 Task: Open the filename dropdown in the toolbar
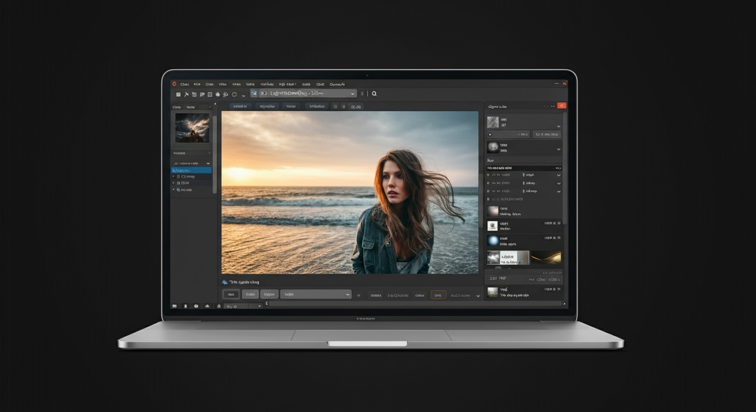[353, 93]
